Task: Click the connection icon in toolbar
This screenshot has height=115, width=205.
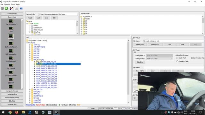Action: pos(11,9)
